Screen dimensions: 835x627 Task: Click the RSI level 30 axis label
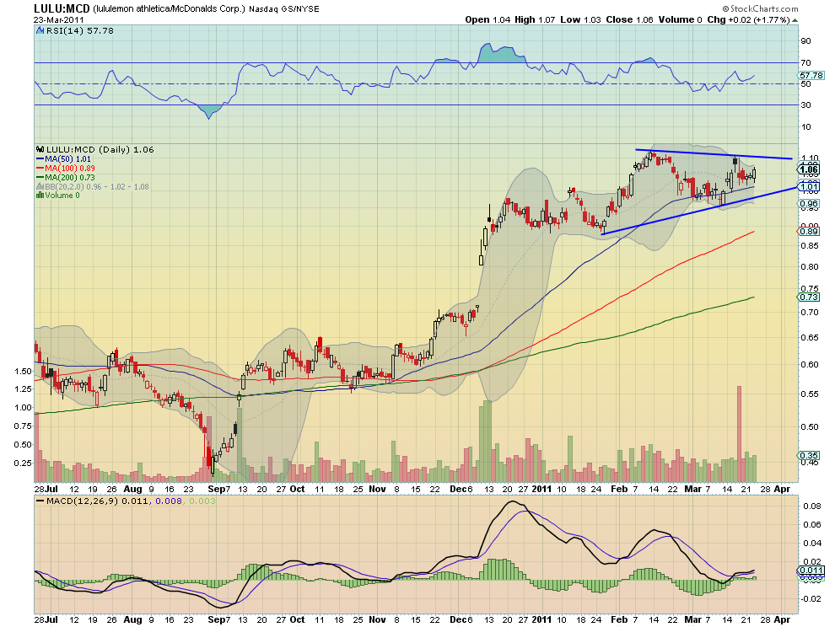(x=805, y=104)
